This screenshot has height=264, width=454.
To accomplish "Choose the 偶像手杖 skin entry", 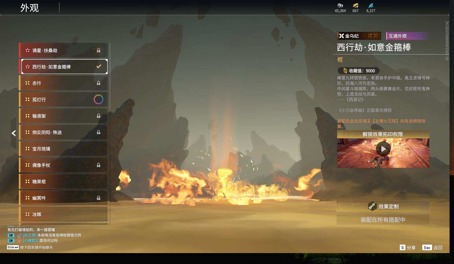I will pyautogui.click(x=63, y=165).
